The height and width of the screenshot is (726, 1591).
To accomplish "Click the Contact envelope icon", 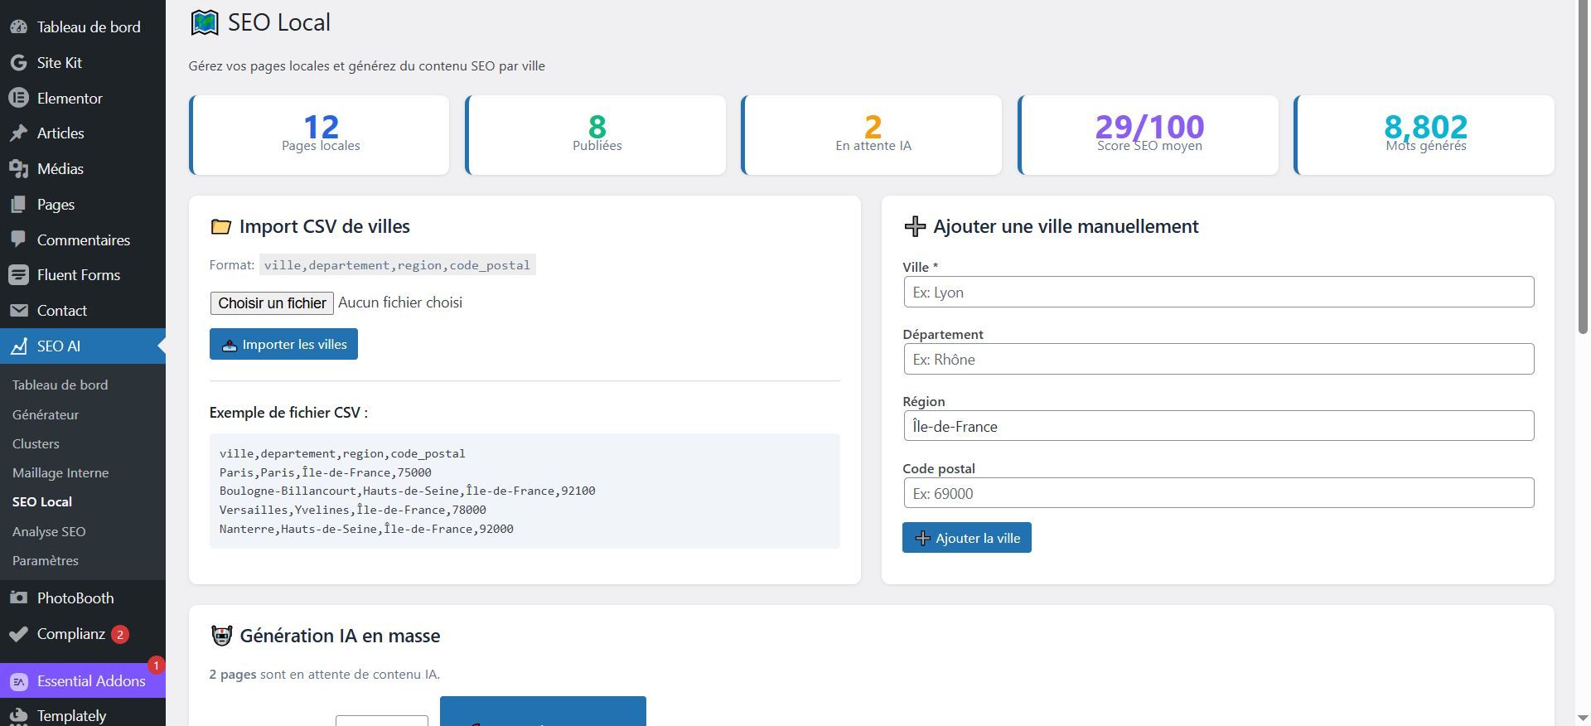I will click(18, 311).
